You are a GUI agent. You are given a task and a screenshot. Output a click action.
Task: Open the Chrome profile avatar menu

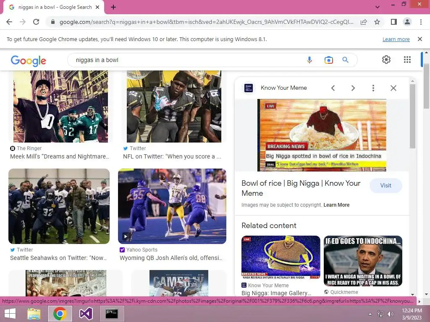[x=407, y=22]
